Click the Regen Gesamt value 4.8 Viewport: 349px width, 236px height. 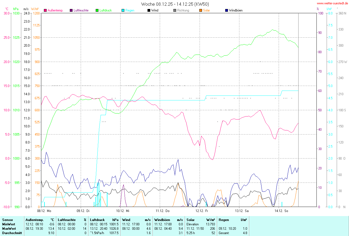click(245, 233)
